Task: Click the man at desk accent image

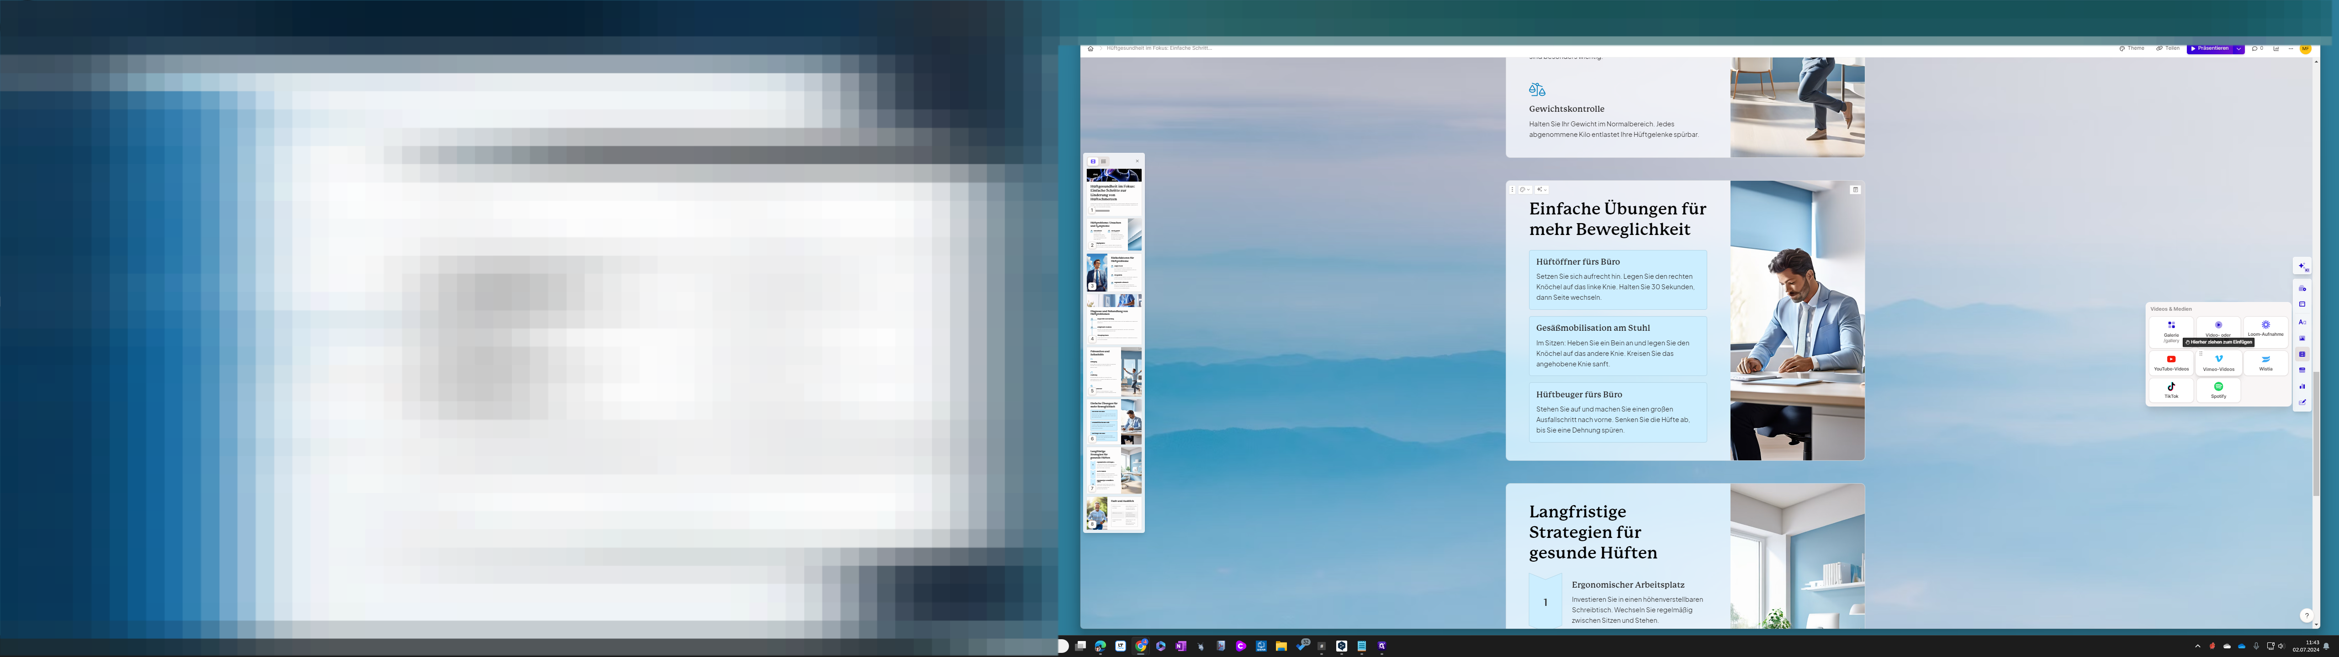Action: [1797, 320]
